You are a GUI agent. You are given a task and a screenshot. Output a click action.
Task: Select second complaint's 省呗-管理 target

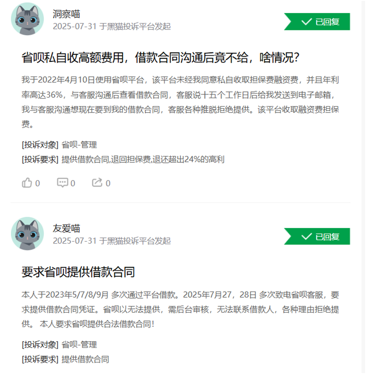79,345
